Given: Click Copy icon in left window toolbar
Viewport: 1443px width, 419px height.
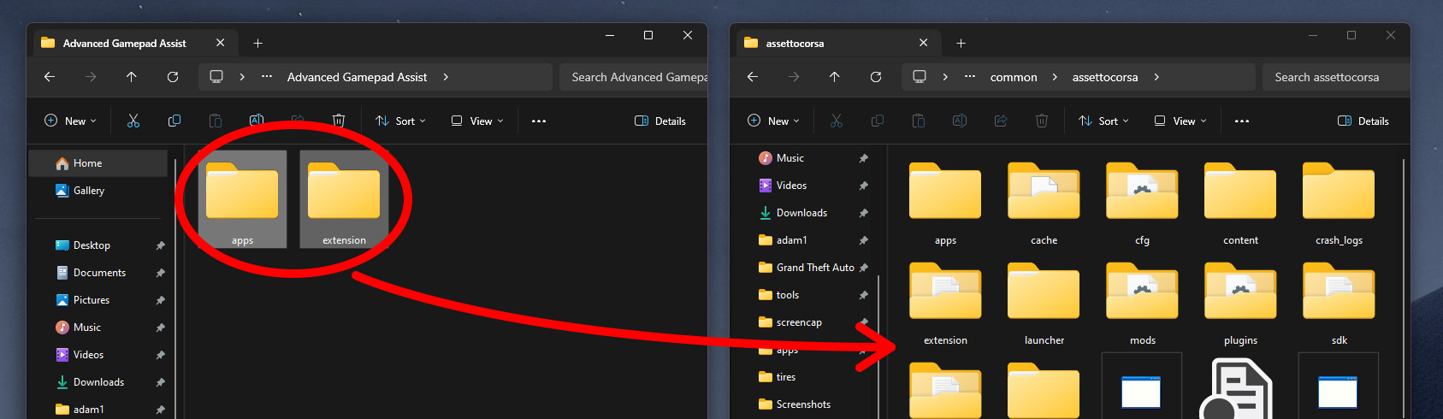Looking at the screenshot, I should (x=174, y=121).
